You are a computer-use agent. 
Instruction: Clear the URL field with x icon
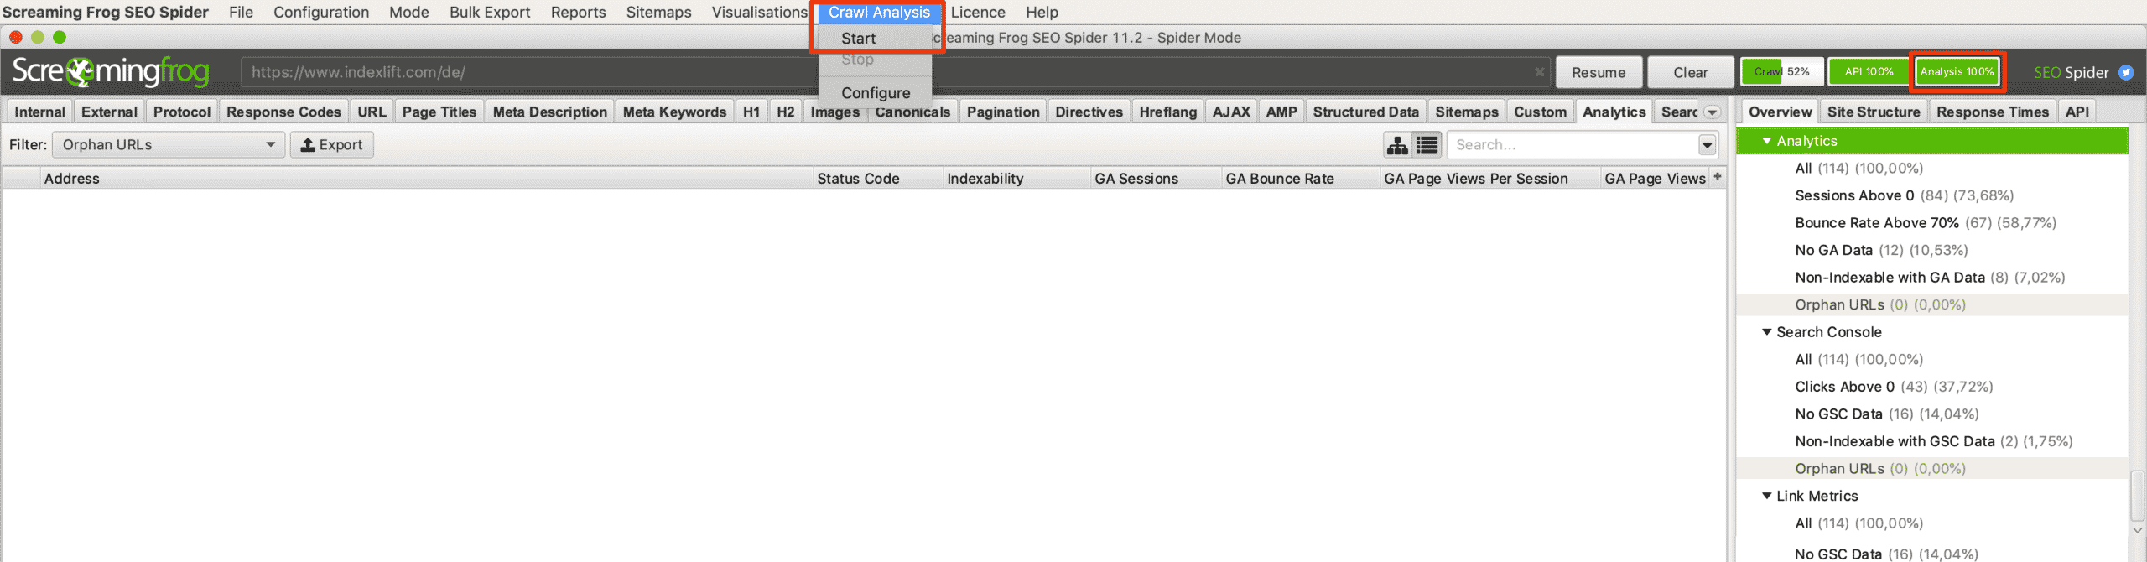coord(1540,72)
